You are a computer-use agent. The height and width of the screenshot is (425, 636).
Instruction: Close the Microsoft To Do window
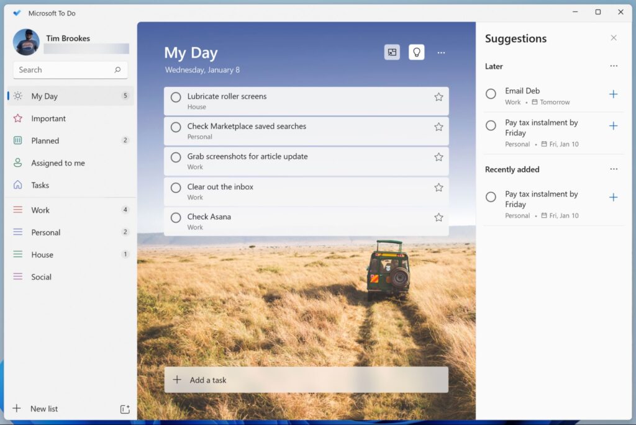point(620,12)
